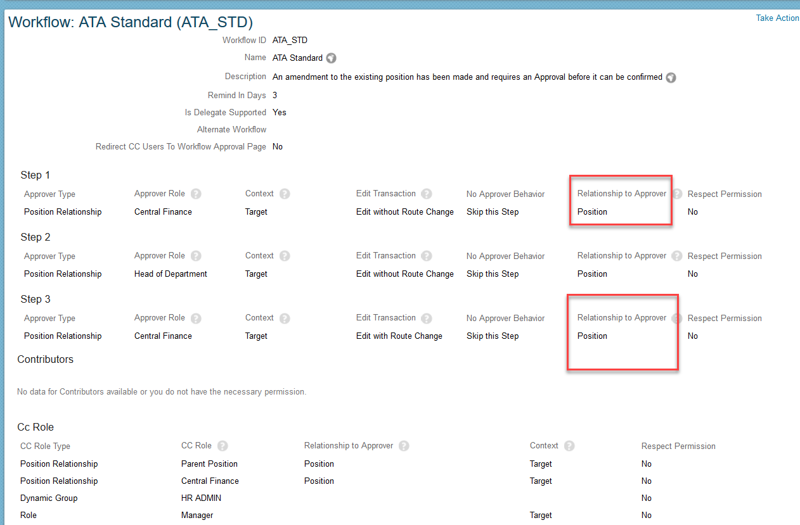Click Skip this Step in Step 2
This screenshot has width=800, height=525.
[493, 274]
